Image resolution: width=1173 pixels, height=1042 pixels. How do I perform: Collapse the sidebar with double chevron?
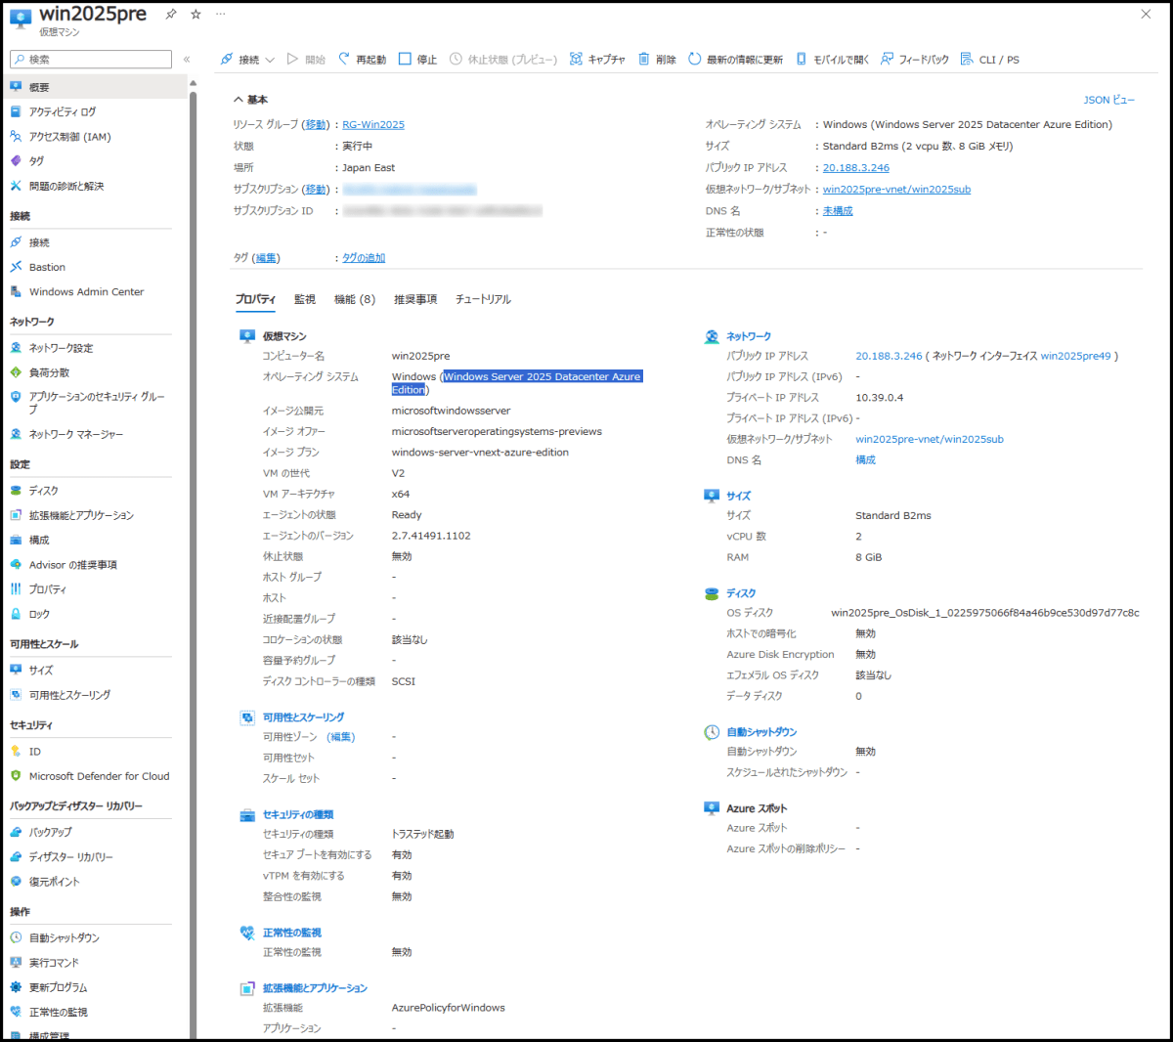coord(187,60)
